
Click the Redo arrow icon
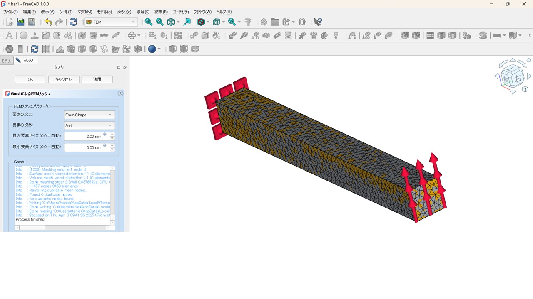point(59,22)
